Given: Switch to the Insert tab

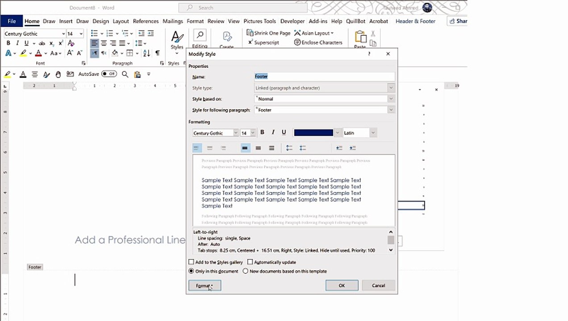Looking at the screenshot, I should pos(66,21).
